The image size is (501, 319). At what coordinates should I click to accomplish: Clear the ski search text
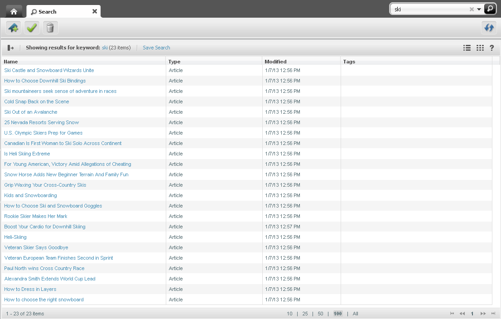click(471, 9)
